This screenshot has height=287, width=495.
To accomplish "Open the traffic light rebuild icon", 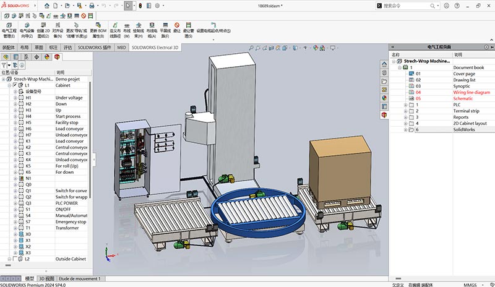I will (140, 6).
